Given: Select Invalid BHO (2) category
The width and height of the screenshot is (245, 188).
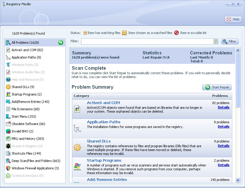Looking at the screenshot, I should tap(35, 131).
